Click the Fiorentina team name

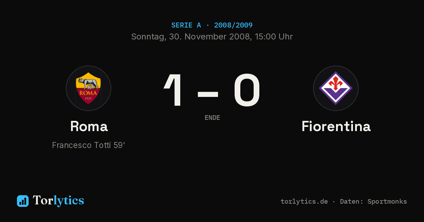tap(336, 126)
